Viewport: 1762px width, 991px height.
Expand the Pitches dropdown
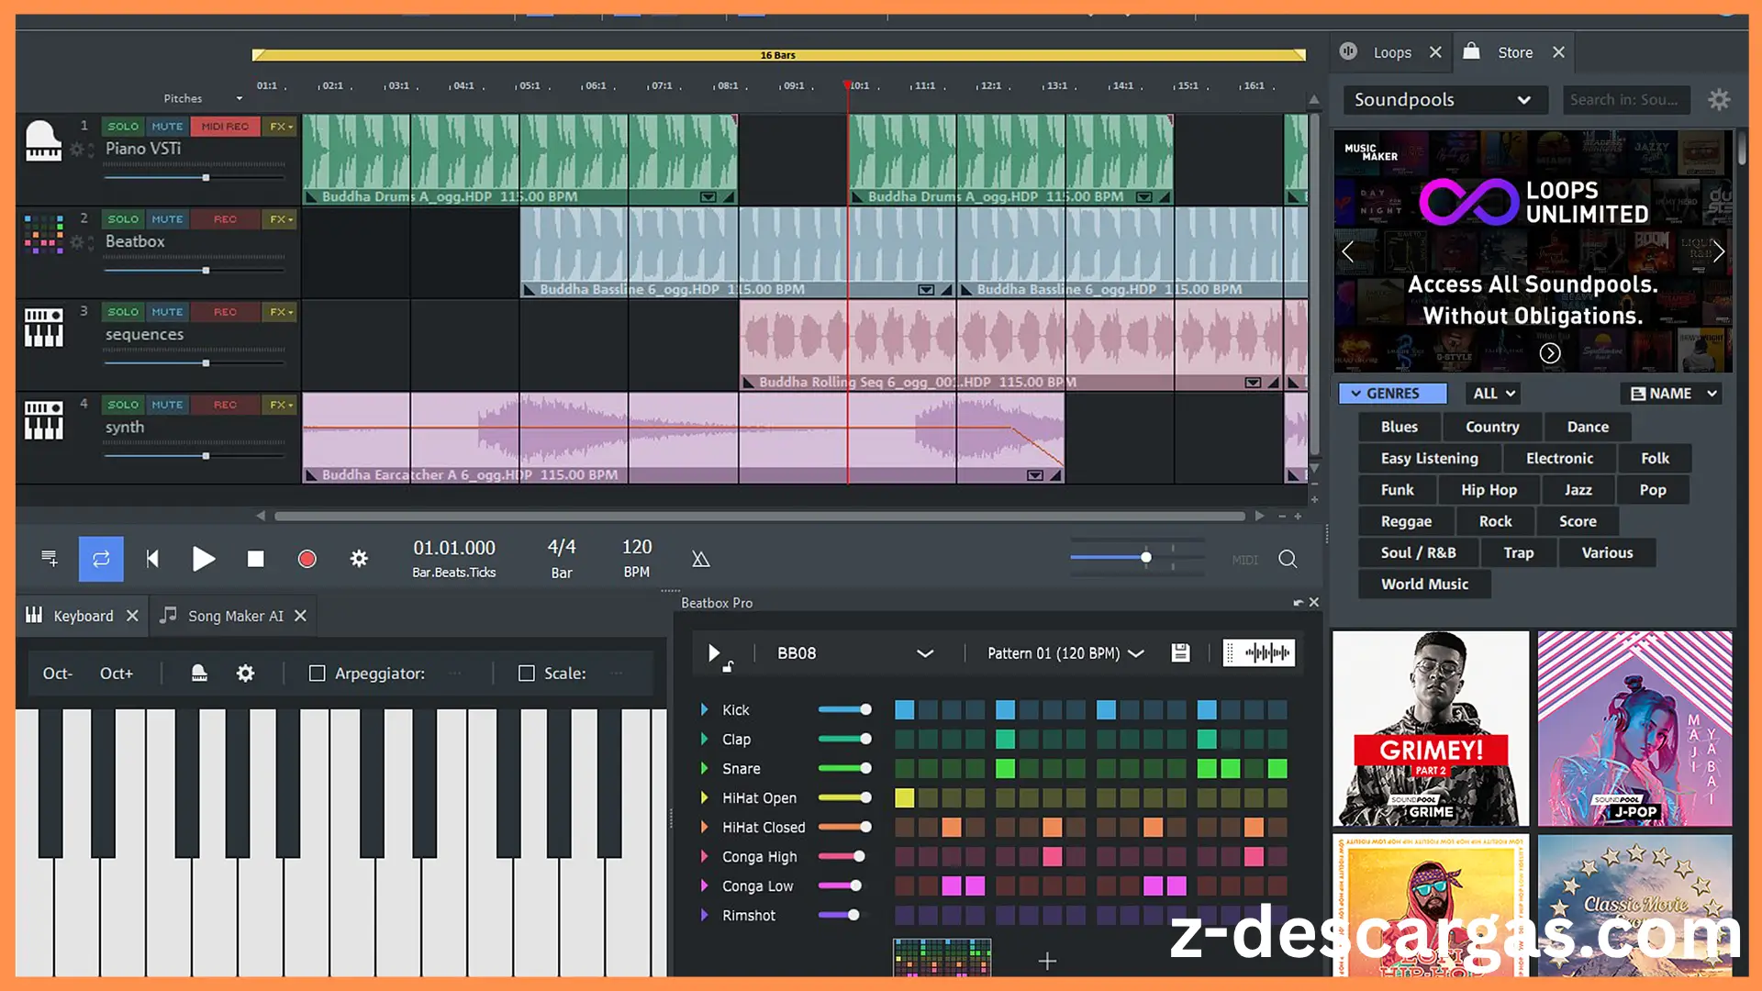tap(203, 98)
